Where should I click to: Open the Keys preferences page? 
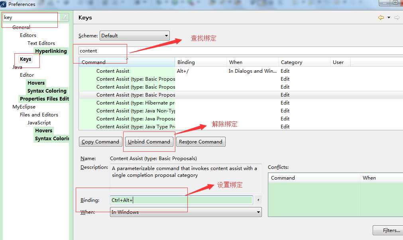pyautogui.click(x=26, y=59)
